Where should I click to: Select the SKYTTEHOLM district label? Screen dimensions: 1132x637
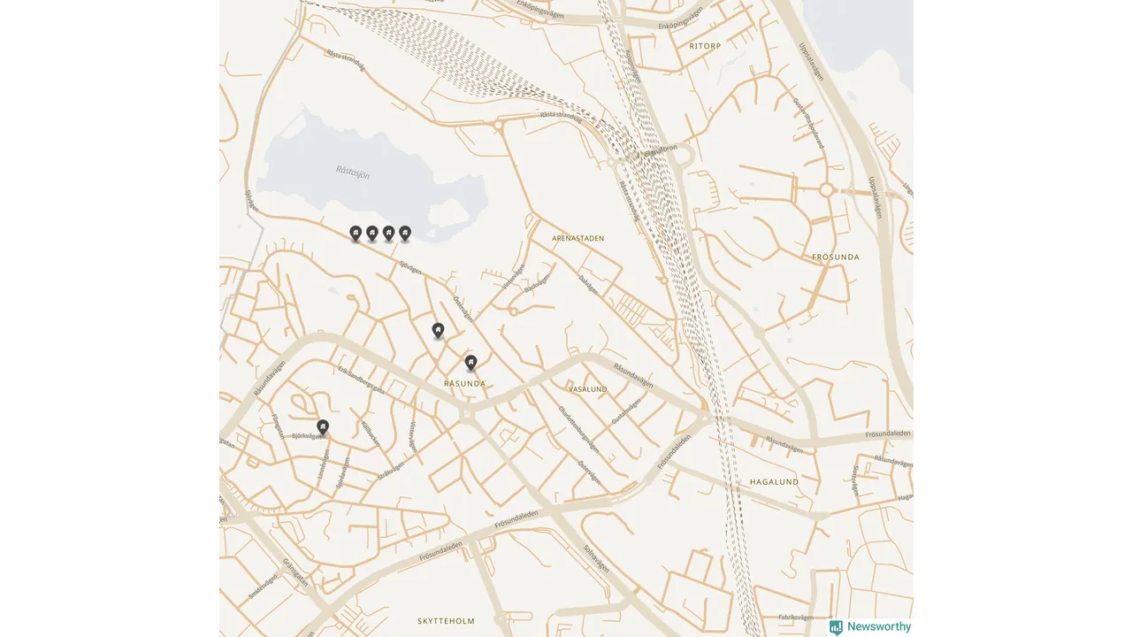tap(446, 621)
